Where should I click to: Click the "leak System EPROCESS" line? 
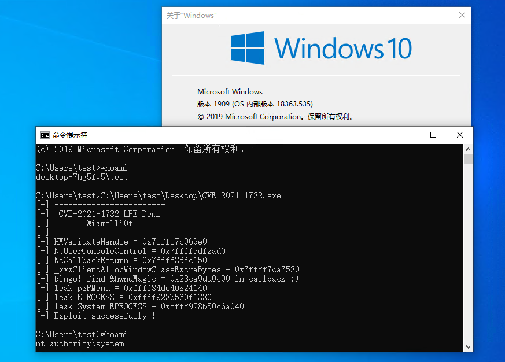coord(140,306)
